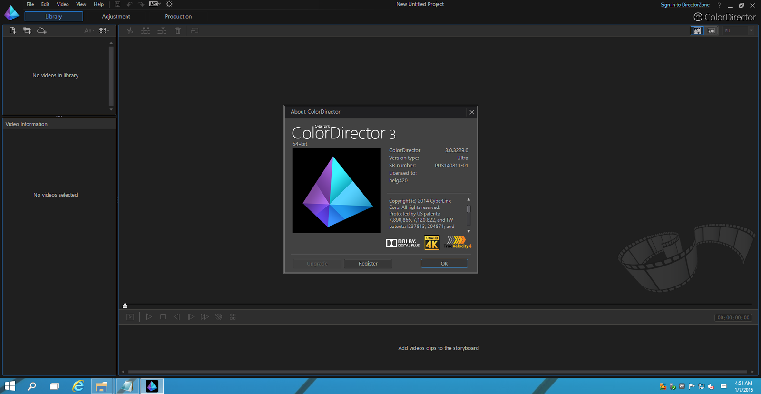Open the library sort options dropdown

89,30
